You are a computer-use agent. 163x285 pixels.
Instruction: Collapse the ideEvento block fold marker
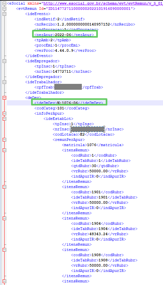pos(4,14)
